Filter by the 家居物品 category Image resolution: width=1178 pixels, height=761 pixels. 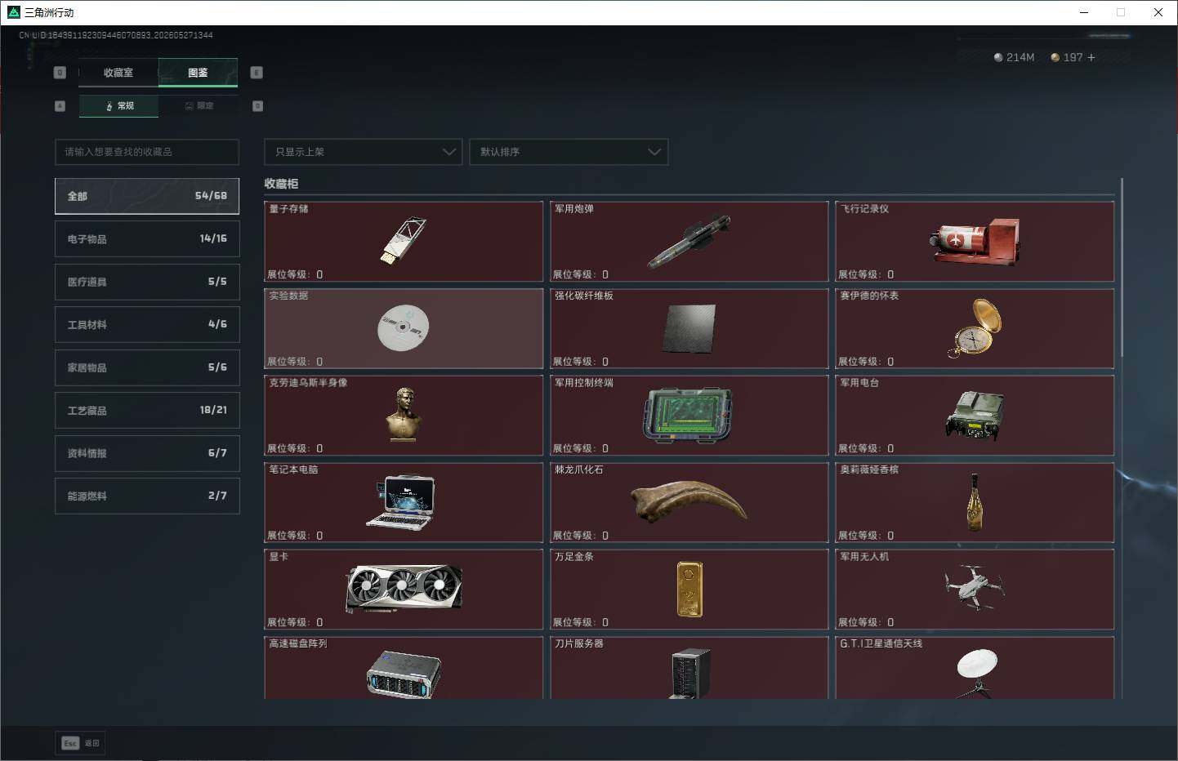(147, 367)
